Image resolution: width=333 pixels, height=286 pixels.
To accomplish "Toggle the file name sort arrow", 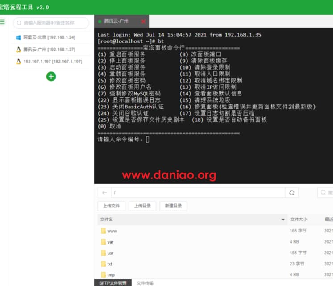I will tap(283, 220).
